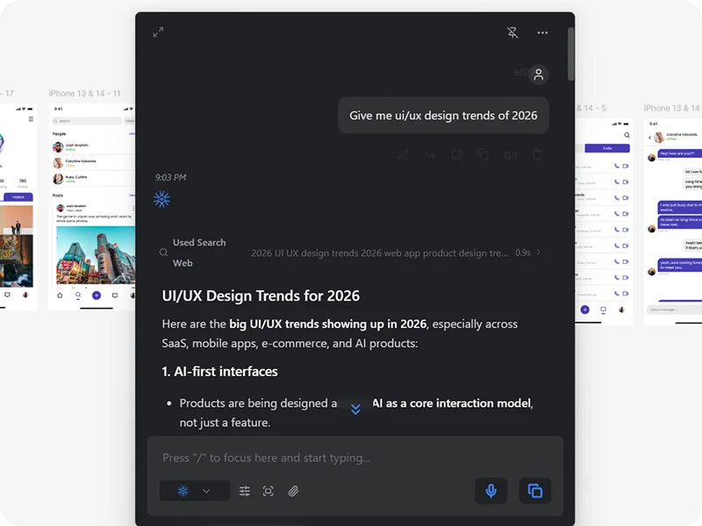The width and height of the screenshot is (702, 526).
Task: Click message nav icon in iPhone 13 & 14 - 5 frame
Action: [x=603, y=309]
